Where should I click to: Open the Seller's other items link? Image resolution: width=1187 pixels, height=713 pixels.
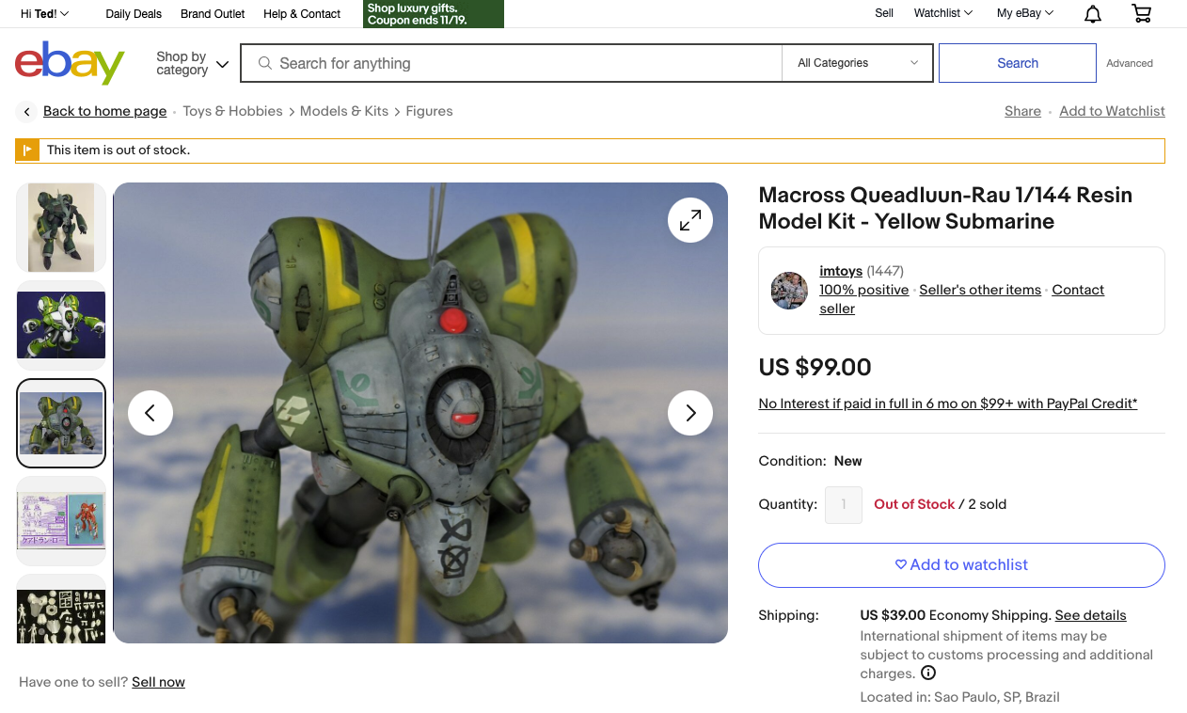click(x=980, y=290)
